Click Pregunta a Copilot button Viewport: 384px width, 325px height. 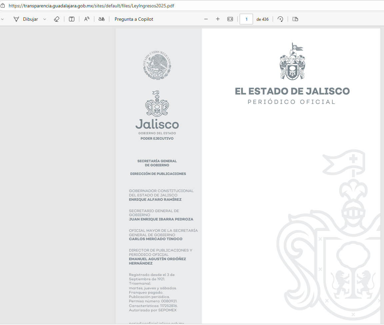[134, 19]
